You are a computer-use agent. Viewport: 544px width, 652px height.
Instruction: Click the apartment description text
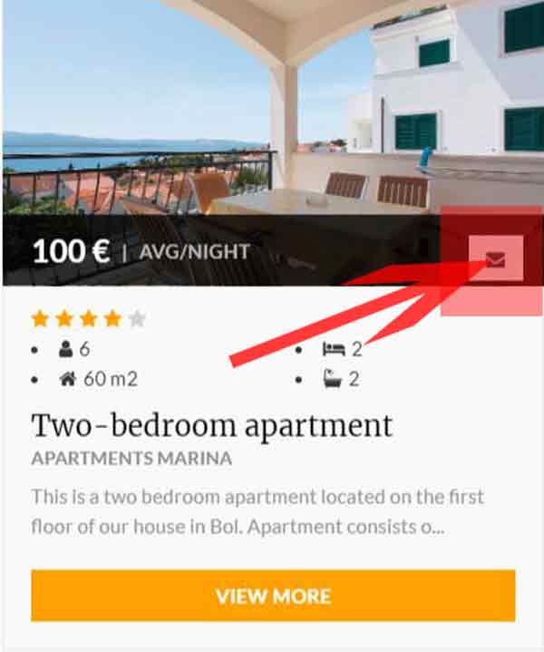point(257,511)
